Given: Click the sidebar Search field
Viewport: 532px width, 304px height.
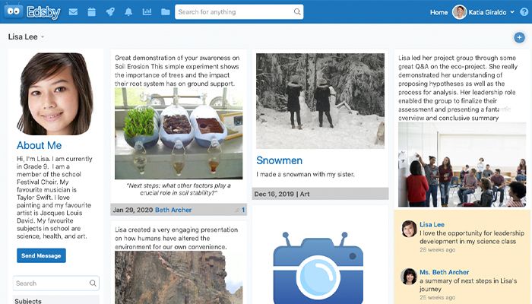Looking at the screenshot, I should tap(56, 283).
